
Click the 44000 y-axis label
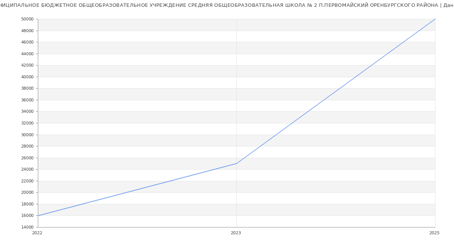click(x=27, y=54)
